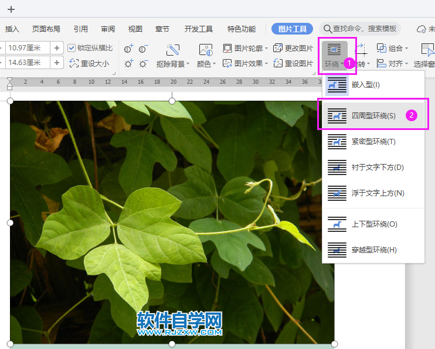The image size is (435, 349).
Task: Open the size group dialog launcher
Action: pyautogui.click(x=114, y=73)
